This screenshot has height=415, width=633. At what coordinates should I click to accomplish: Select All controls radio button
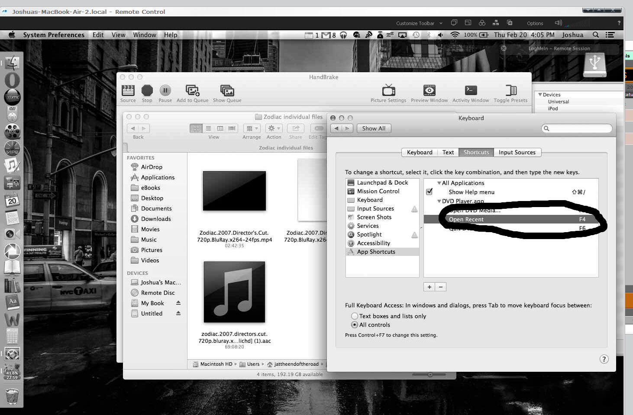355,325
